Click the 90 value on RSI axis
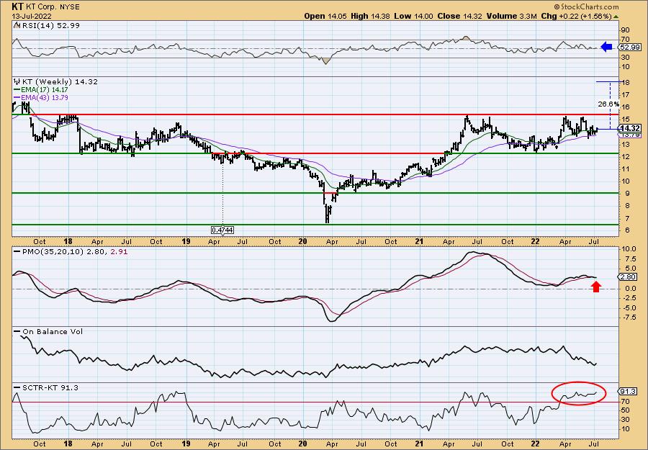648x450 pixels. 626,30
